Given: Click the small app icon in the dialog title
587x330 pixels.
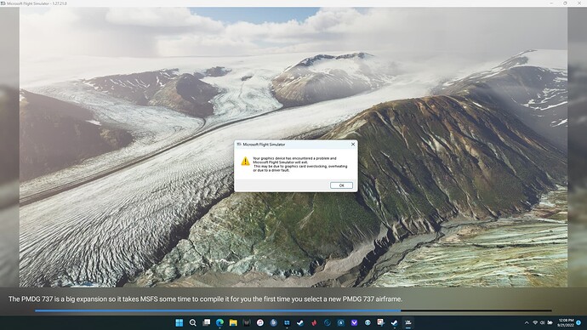Looking at the screenshot, I should (239, 145).
